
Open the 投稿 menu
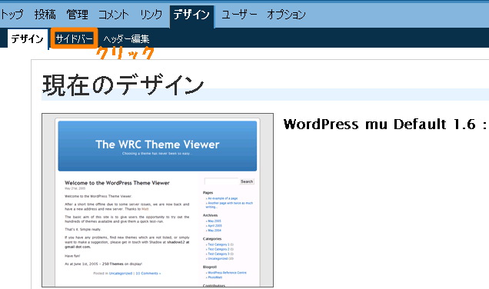45,15
